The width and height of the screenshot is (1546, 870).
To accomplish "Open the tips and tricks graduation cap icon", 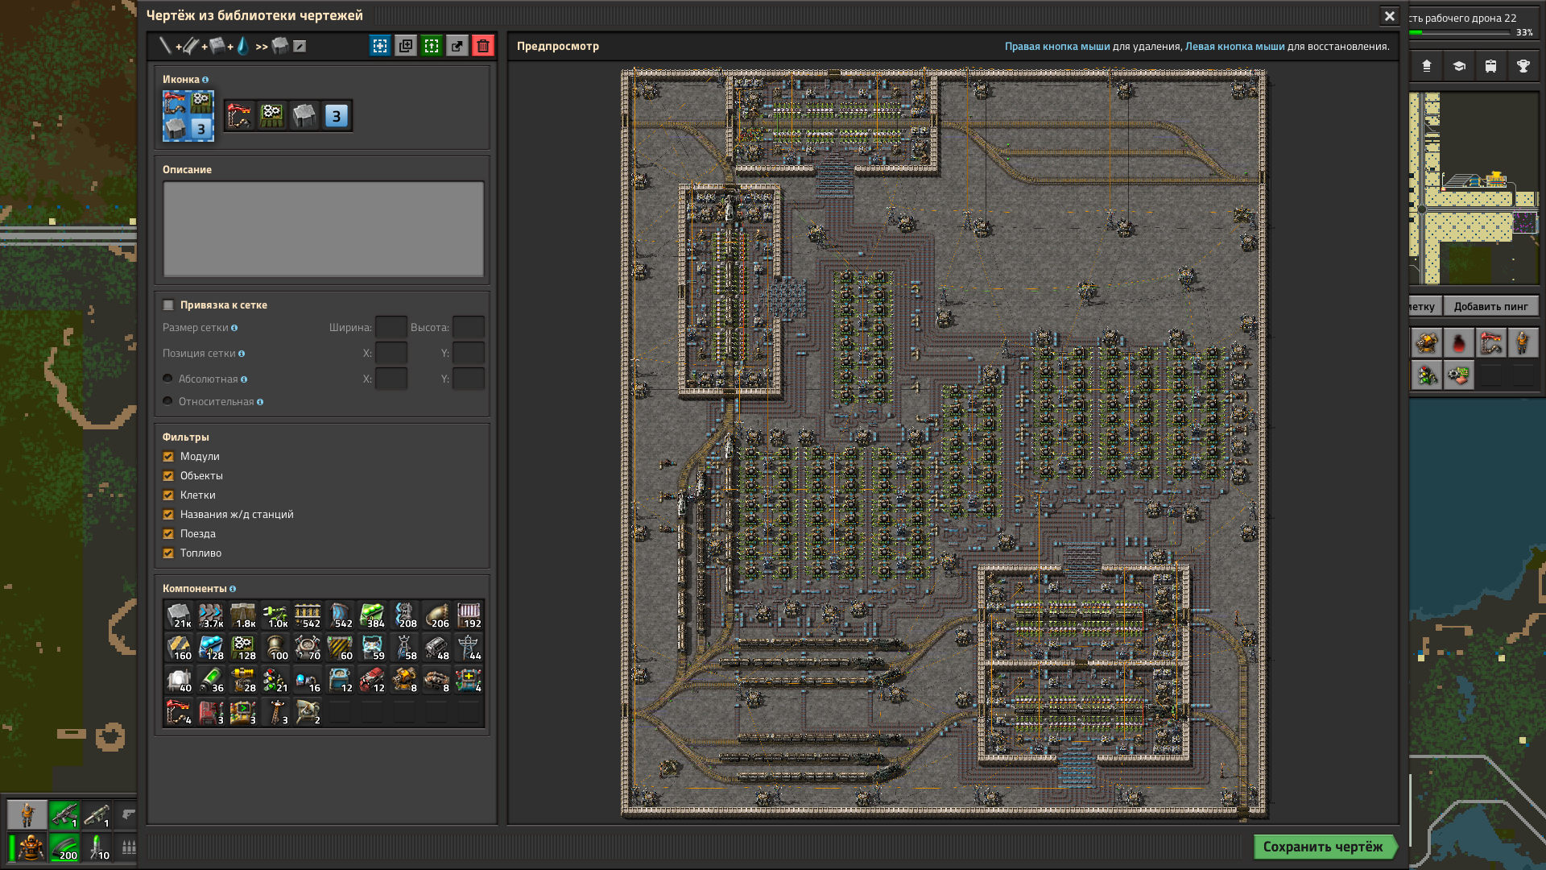I will tap(1458, 66).
